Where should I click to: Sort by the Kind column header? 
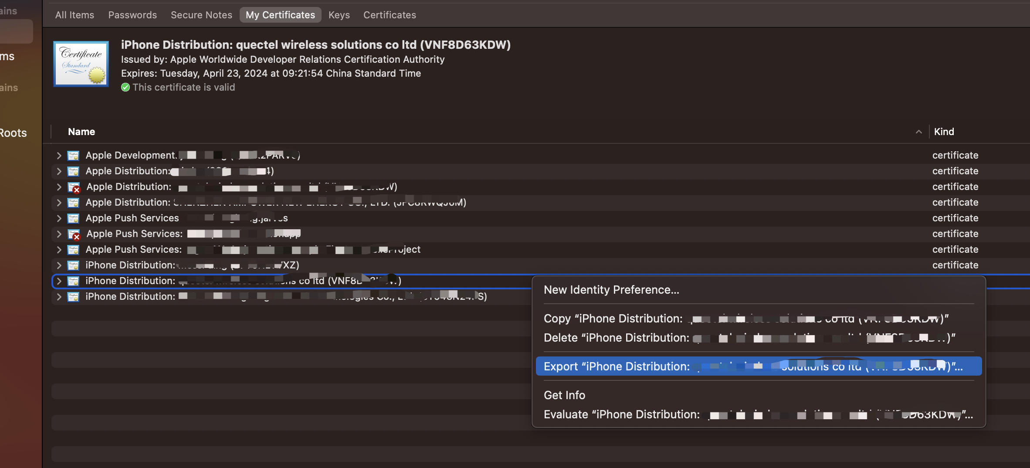pos(944,132)
